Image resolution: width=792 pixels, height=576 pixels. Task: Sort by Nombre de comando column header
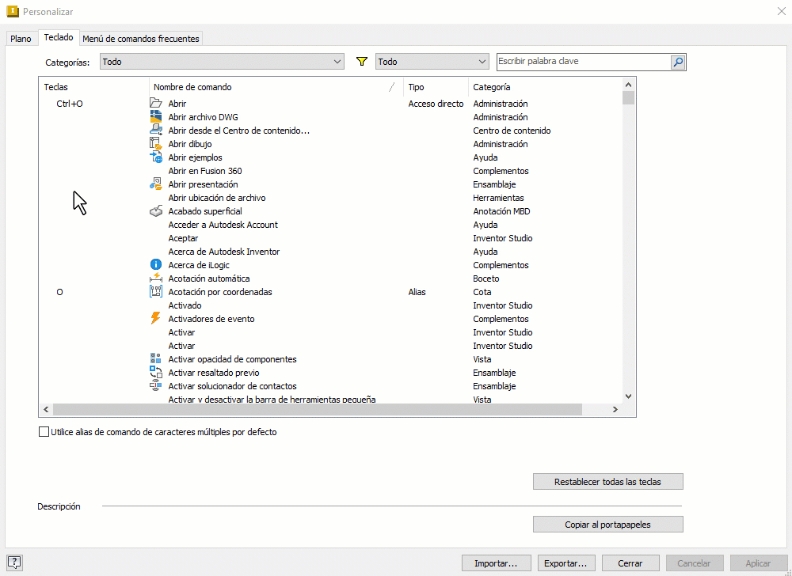tap(276, 87)
